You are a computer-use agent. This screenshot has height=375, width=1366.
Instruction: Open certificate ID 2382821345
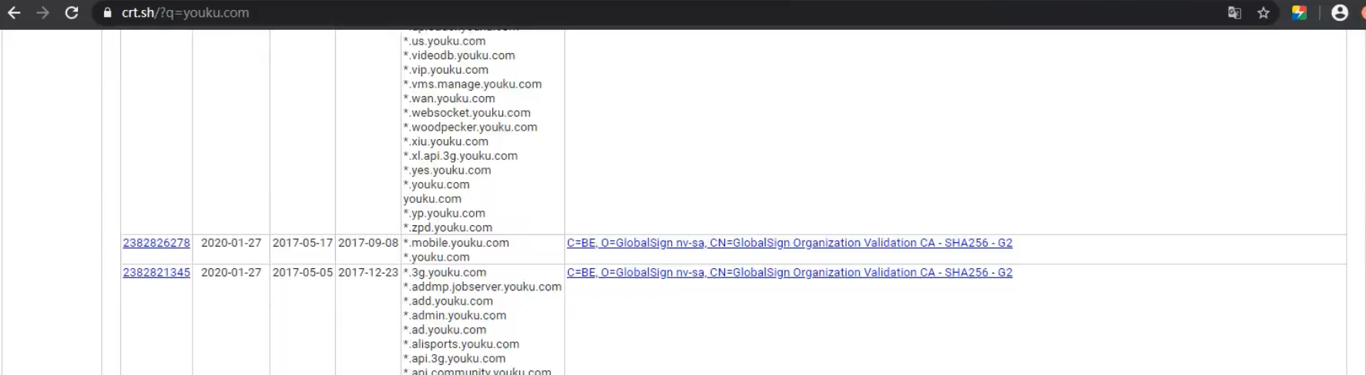156,273
